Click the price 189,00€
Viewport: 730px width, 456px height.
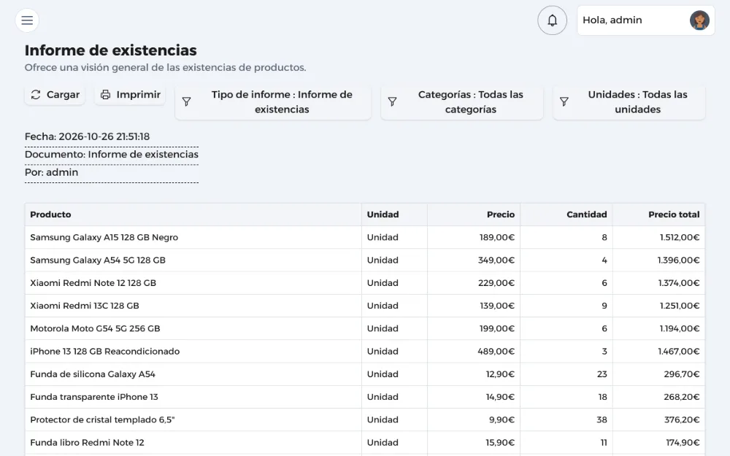pos(496,237)
